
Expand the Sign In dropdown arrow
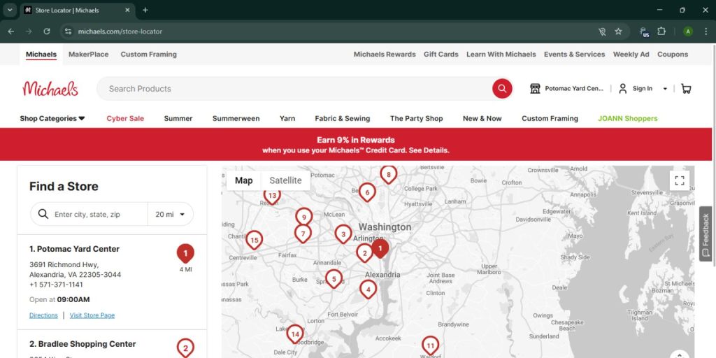point(665,89)
